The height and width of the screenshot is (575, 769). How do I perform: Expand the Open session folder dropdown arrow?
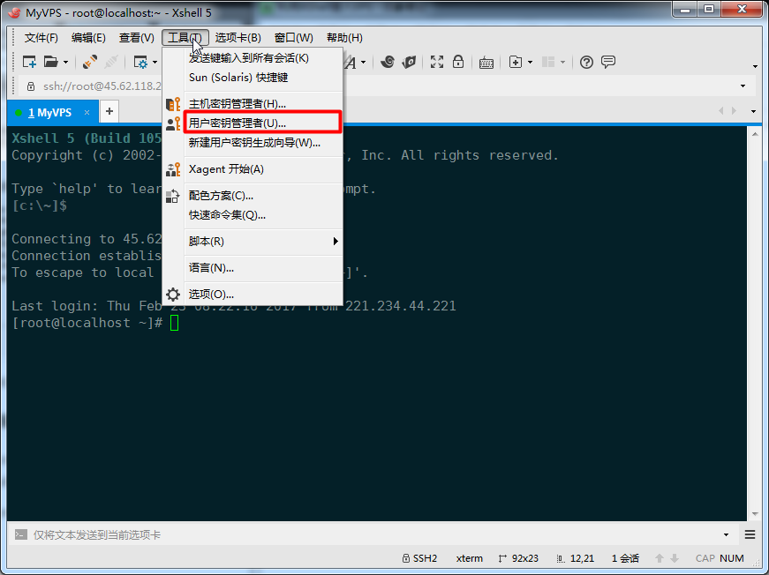(65, 63)
